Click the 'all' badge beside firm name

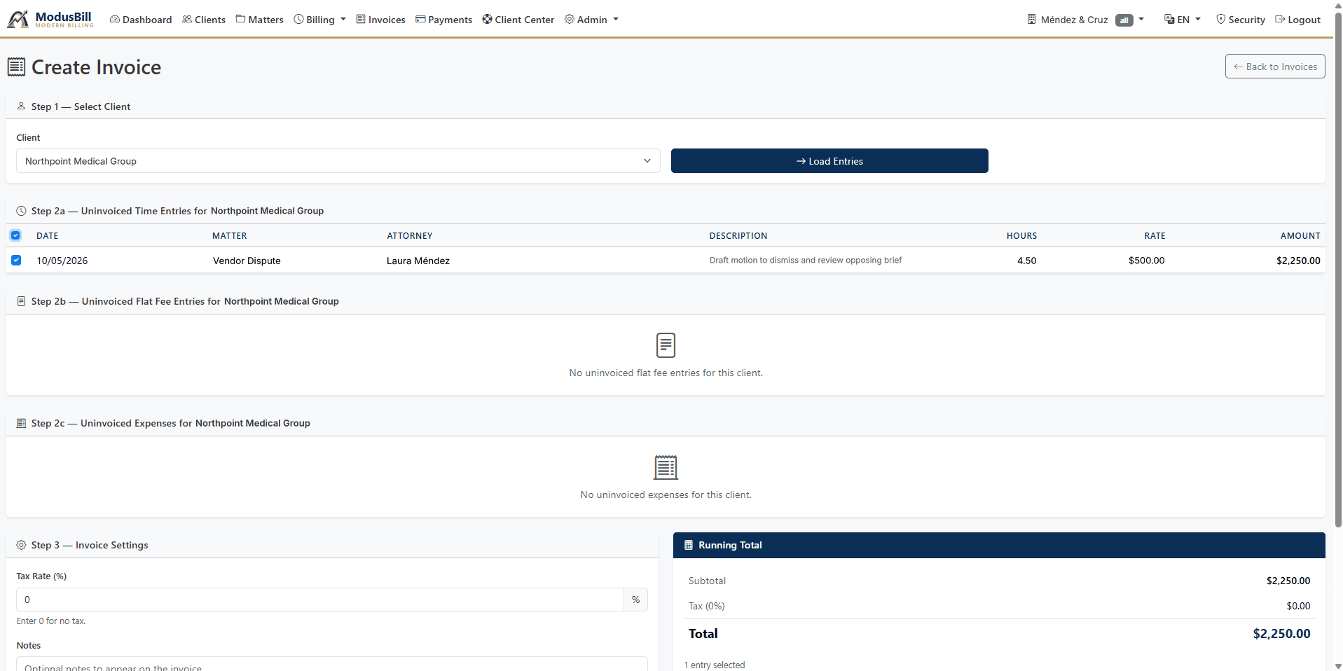pyautogui.click(x=1124, y=20)
